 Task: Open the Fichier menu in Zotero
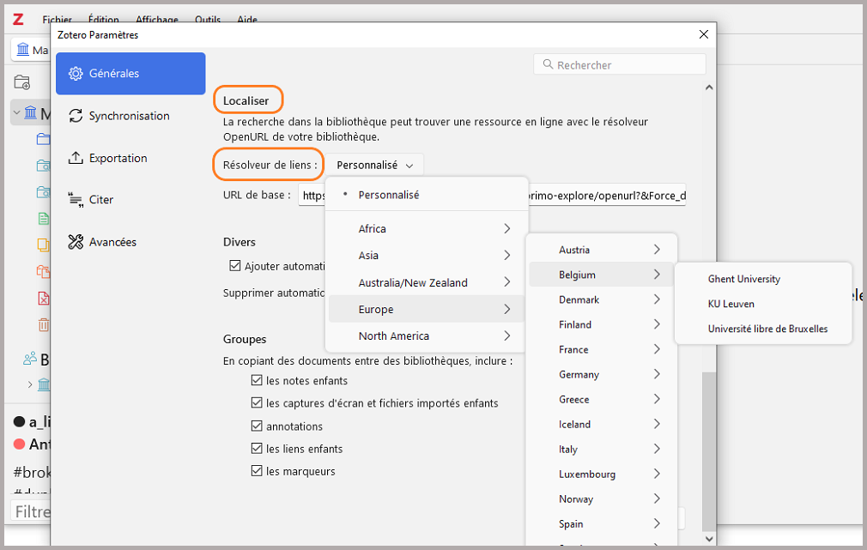[57, 20]
